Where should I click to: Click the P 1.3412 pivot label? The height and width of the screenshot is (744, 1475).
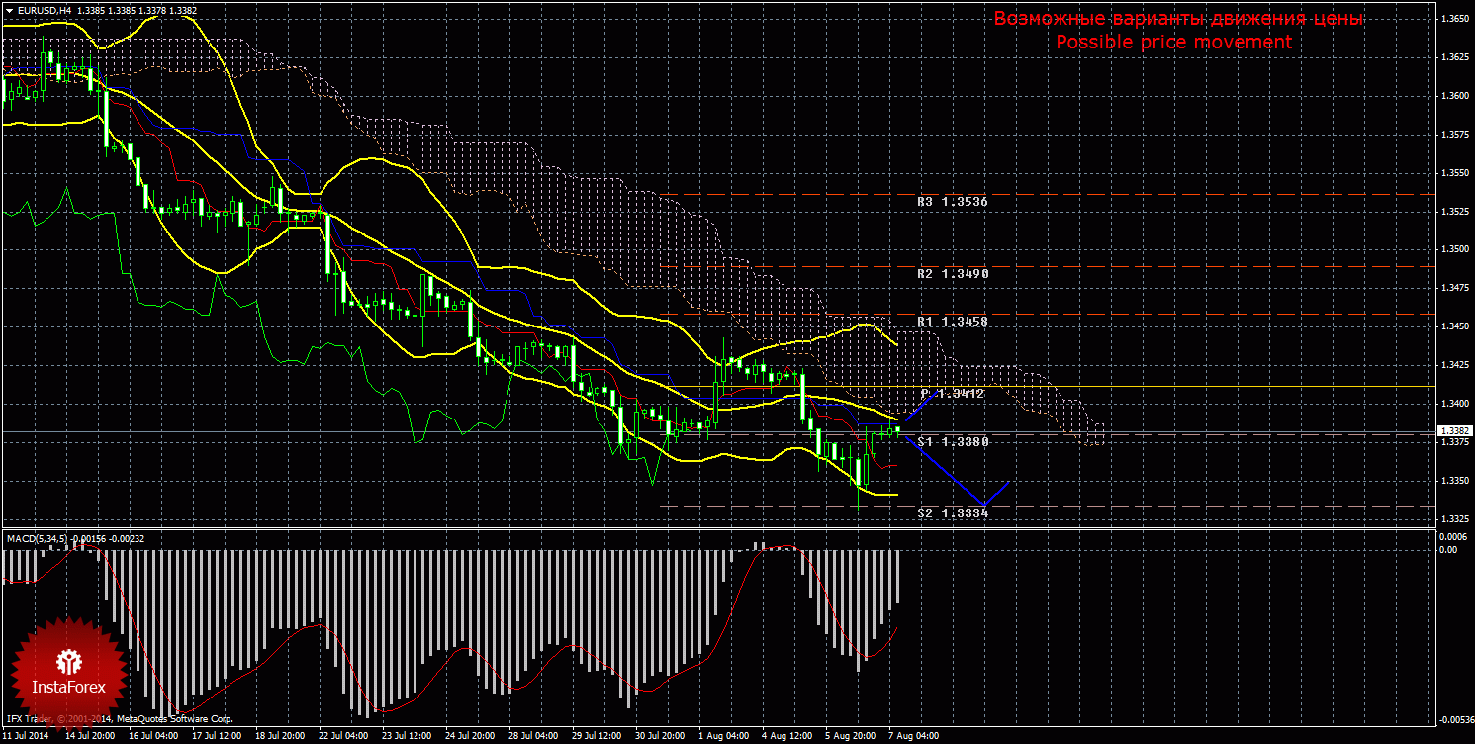click(x=952, y=393)
